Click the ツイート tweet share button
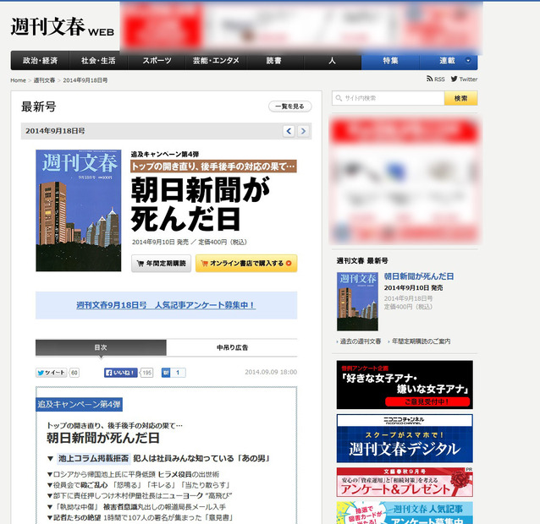Screen dimensions: 540x524 click(x=51, y=372)
